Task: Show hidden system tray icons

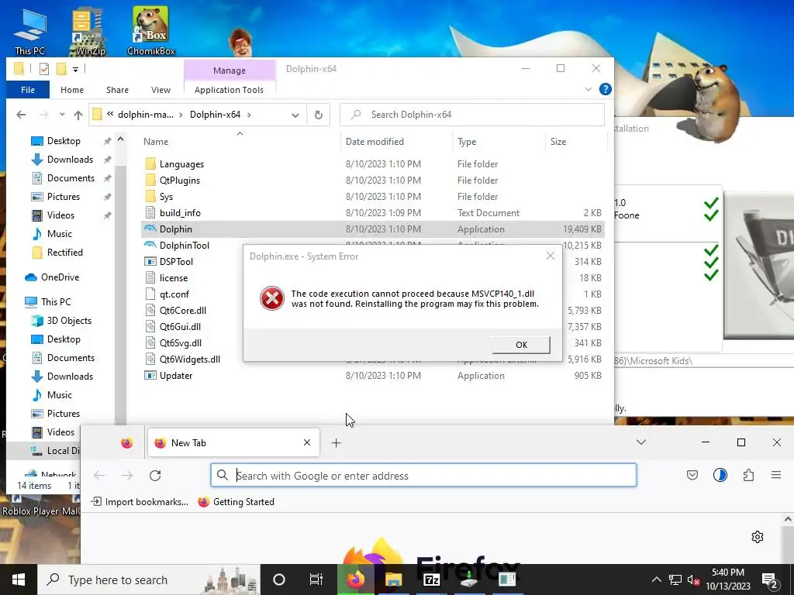Action: [x=656, y=580]
